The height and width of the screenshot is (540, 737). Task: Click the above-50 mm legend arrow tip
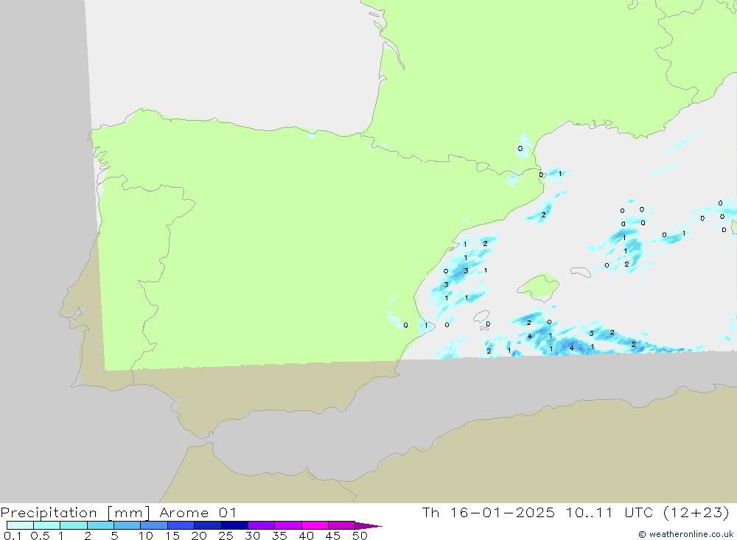[369, 525]
